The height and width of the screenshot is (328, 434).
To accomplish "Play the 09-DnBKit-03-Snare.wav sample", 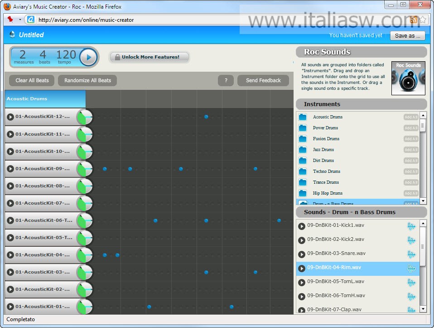I will (301, 254).
